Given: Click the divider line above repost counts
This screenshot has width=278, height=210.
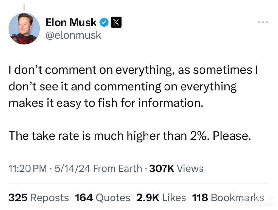Looking at the screenshot, I should (x=139, y=183).
